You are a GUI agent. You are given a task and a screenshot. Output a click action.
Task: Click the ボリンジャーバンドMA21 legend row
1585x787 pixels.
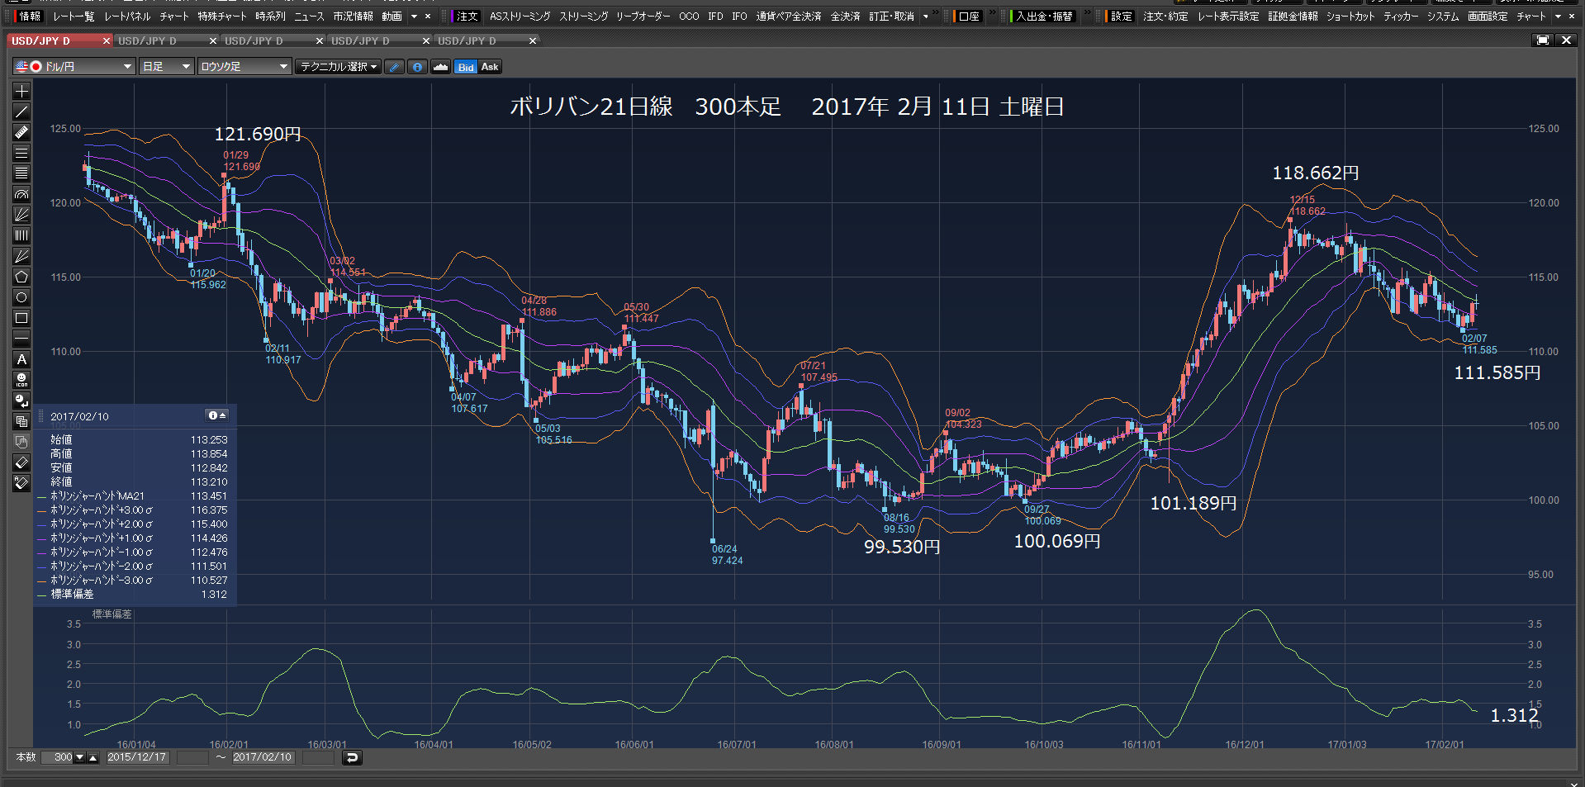(x=132, y=496)
